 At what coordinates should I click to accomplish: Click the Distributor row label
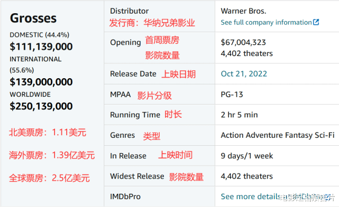point(129,11)
